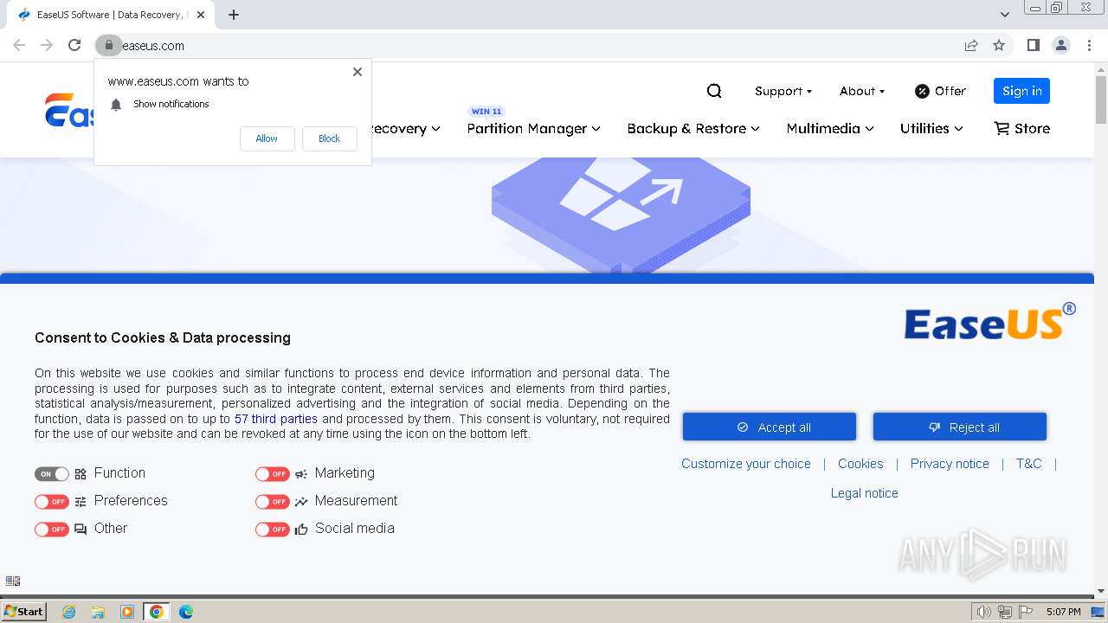1108x623 pixels.
Task: Block notifications from www.easeus.com
Action: click(329, 138)
